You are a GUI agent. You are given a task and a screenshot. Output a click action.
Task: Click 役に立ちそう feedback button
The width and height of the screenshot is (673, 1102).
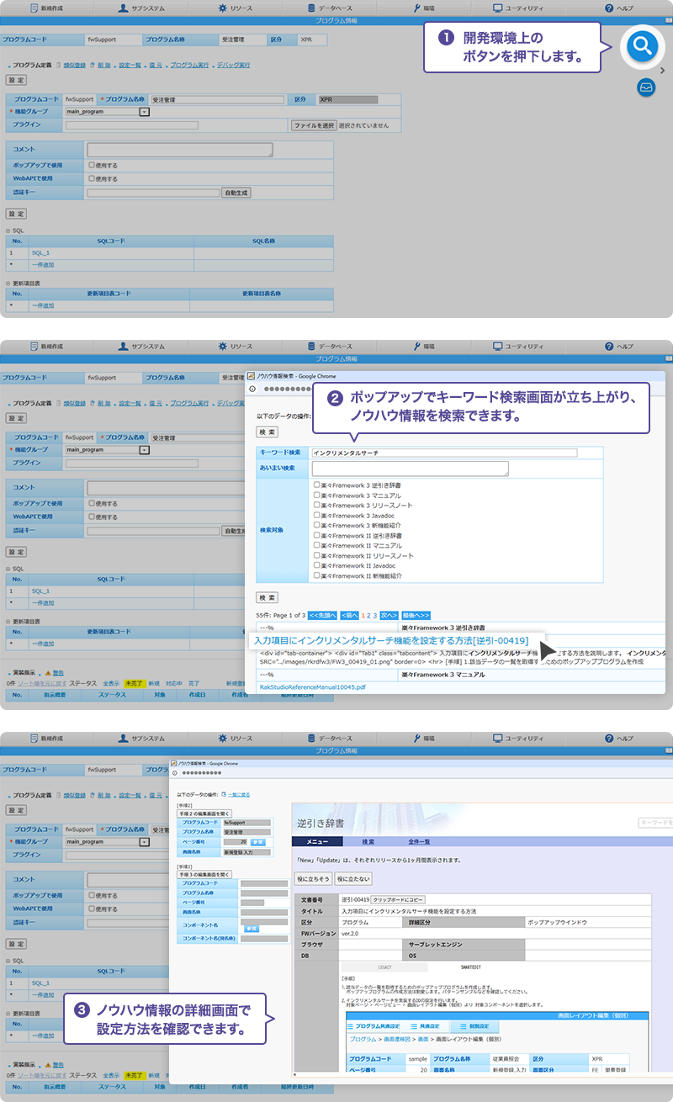point(312,878)
